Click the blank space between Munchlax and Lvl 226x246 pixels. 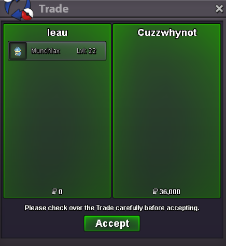pyautogui.click(x=68, y=51)
